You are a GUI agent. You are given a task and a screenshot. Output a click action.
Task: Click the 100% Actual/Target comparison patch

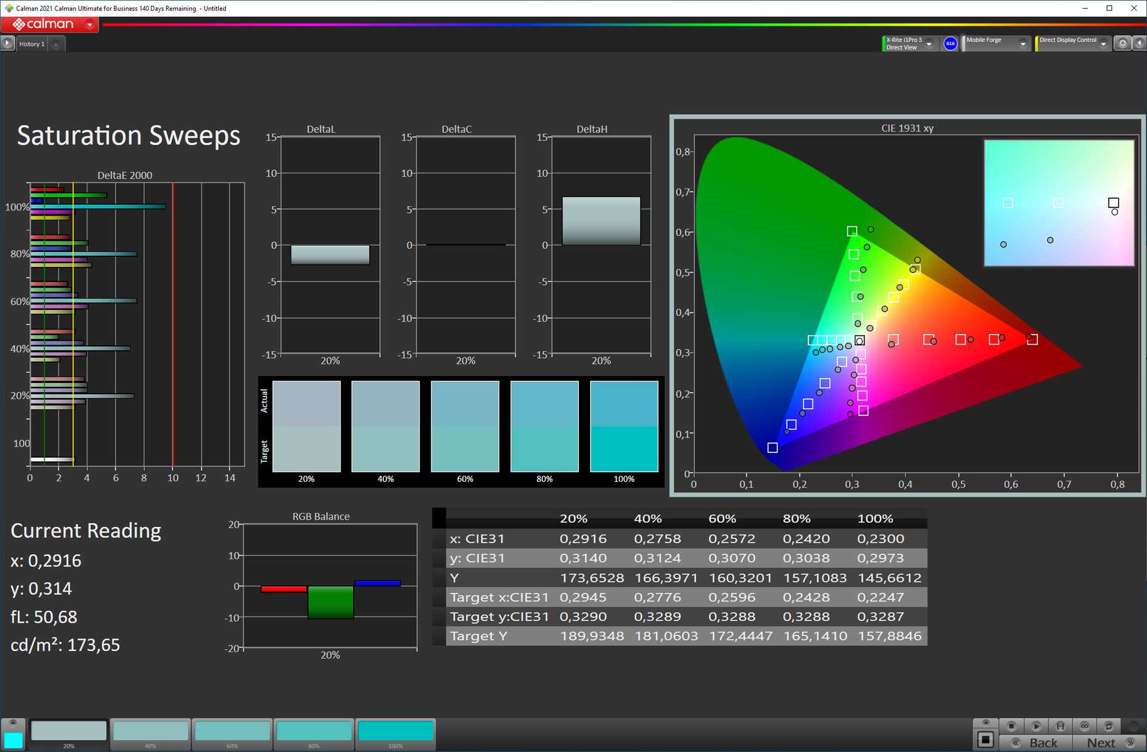(624, 426)
